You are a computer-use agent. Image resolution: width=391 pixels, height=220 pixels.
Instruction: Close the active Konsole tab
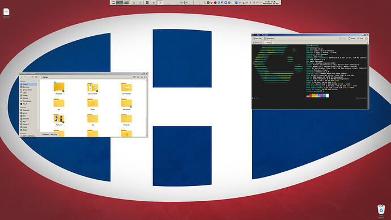271,43
